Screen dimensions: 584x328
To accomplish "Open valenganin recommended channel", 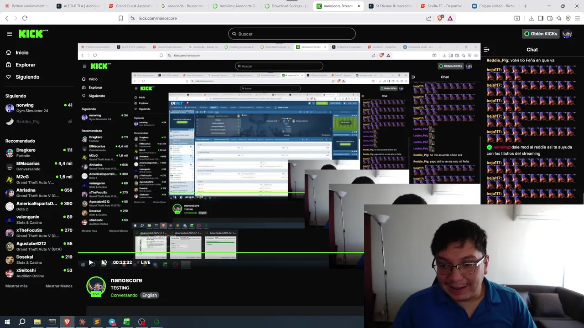I will click(x=39, y=220).
